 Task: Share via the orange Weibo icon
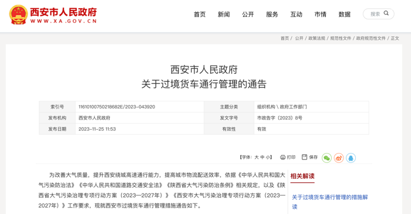click(x=339, y=158)
